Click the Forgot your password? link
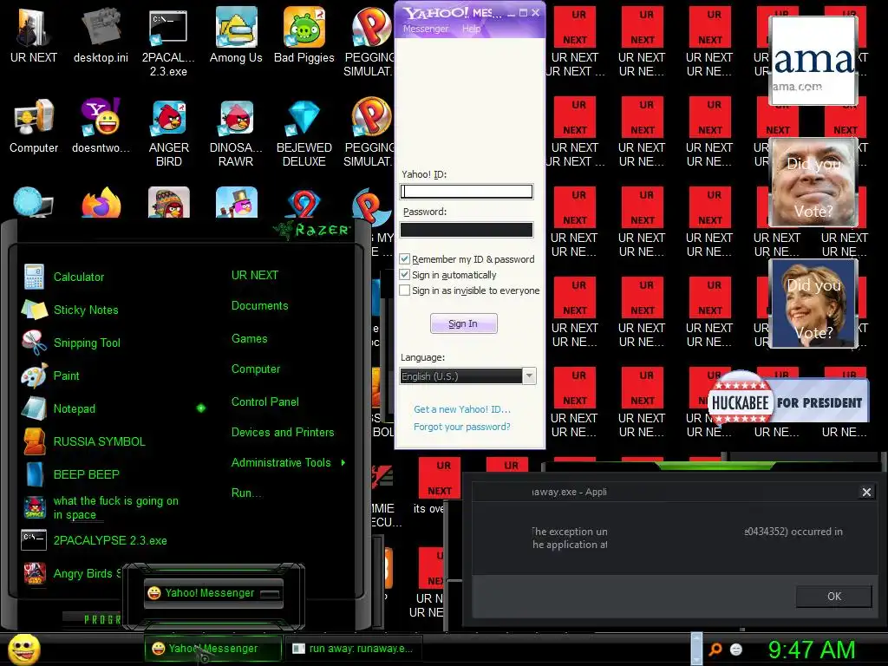Viewport: 888px width, 666px height. 461,427
